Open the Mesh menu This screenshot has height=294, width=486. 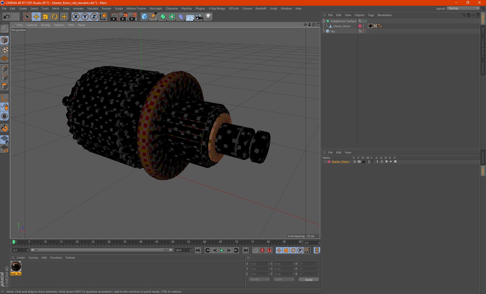[56, 8]
